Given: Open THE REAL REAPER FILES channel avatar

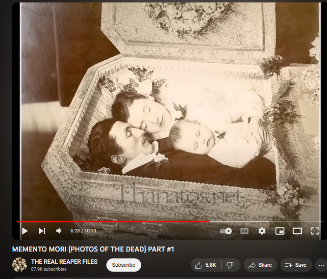Looking at the screenshot, I should click(x=20, y=265).
